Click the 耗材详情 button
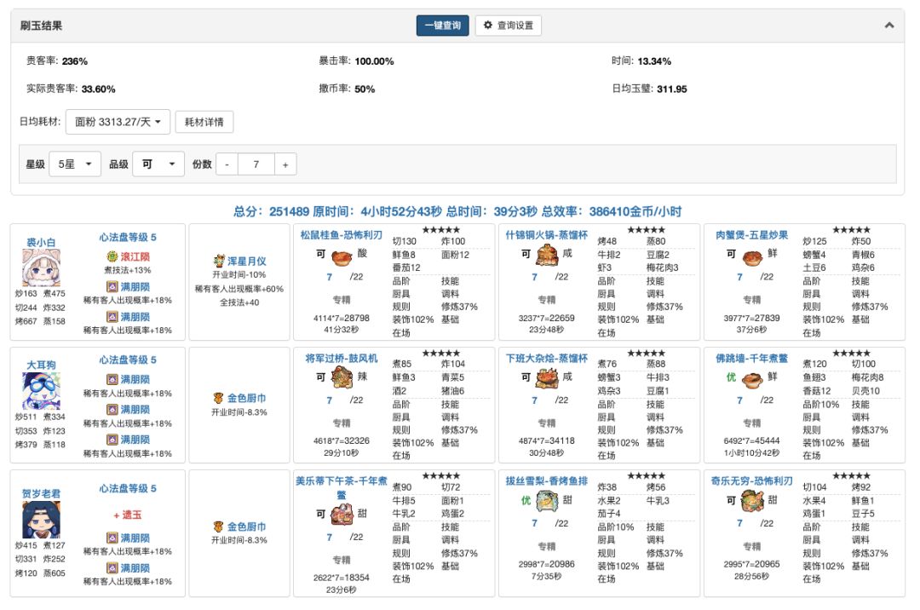The image size is (920, 610). click(x=204, y=122)
